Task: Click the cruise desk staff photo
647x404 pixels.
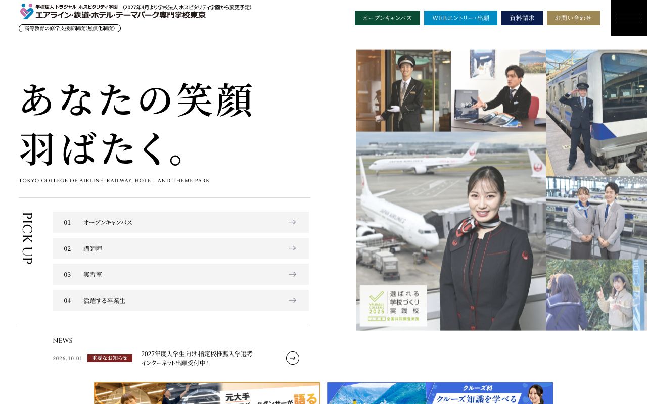Action: pyautogui.click(x=498, y=90)
